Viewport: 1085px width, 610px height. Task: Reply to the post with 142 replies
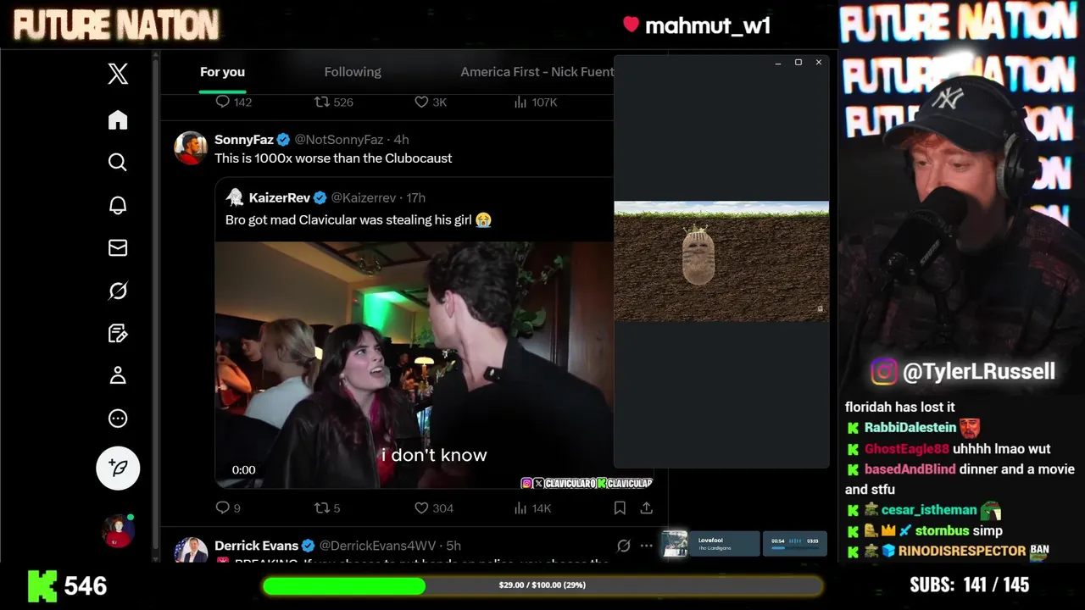click(x=233, y=102)
